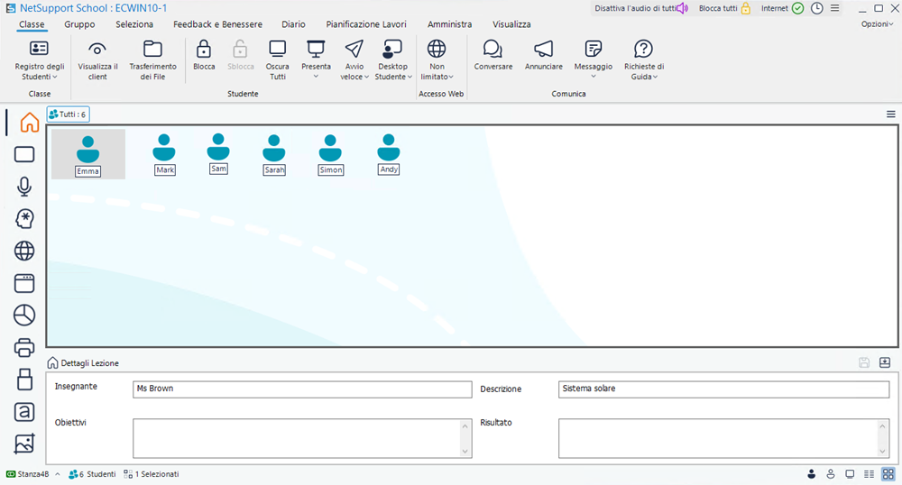This screenshot has height=485, width=902.
Task: Expand the Registro degli Studenti dropdown
Action: 40,77
